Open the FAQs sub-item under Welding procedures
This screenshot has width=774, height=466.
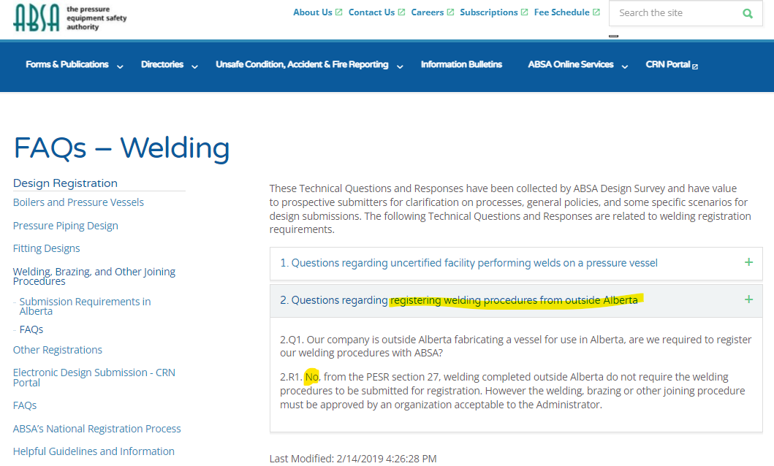click(x=31, y=329)
